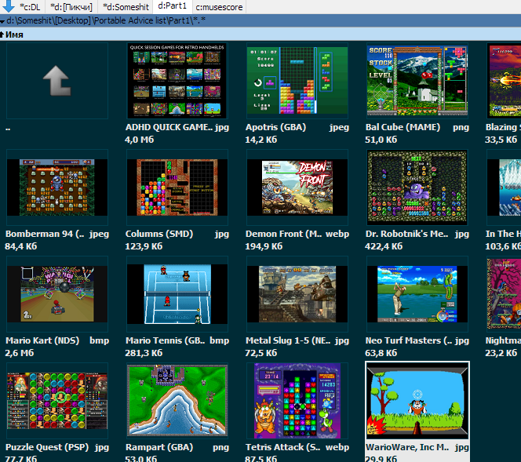Open the *d:Someshit tab
Image resolution: width=521 pixels, height=462 pixels.
click(x=126, y=7)
